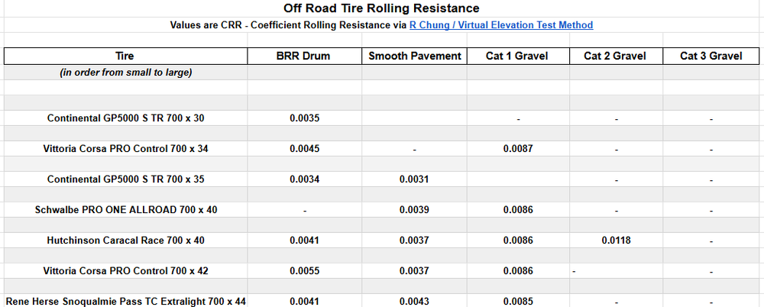Click the BRR Drum value 0.0055

305,271
